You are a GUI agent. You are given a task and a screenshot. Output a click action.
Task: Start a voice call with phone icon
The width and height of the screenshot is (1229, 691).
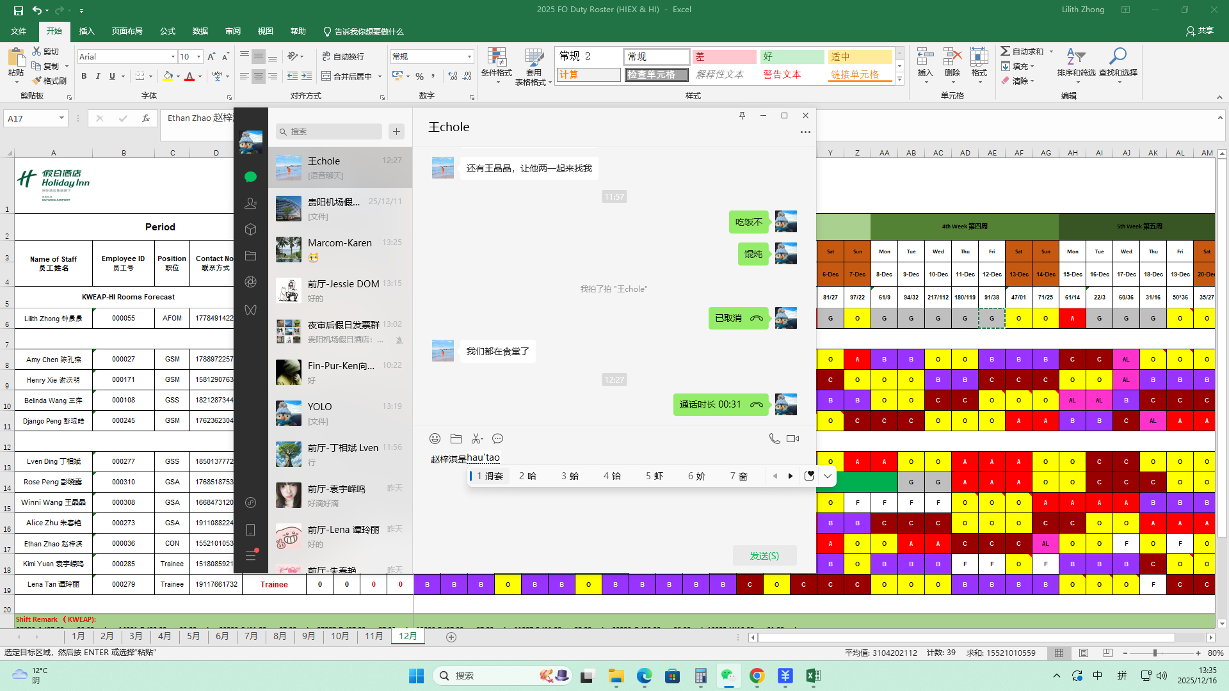pos(774,439)
